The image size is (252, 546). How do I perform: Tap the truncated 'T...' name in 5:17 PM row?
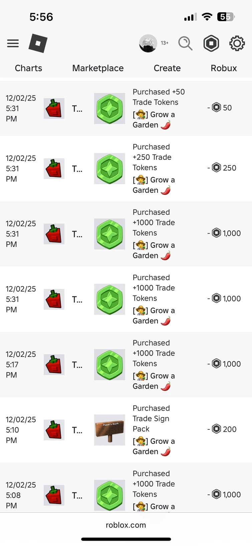point(77,365)
